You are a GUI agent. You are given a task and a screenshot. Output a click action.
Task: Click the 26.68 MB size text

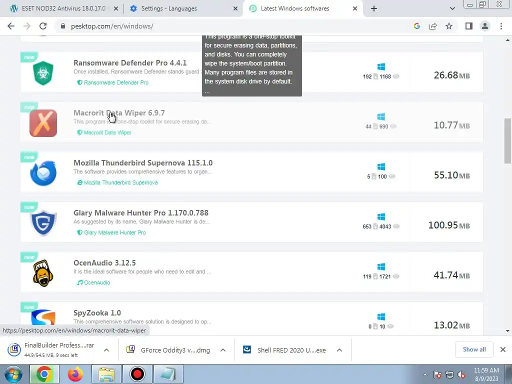click(x=451, y=75)
